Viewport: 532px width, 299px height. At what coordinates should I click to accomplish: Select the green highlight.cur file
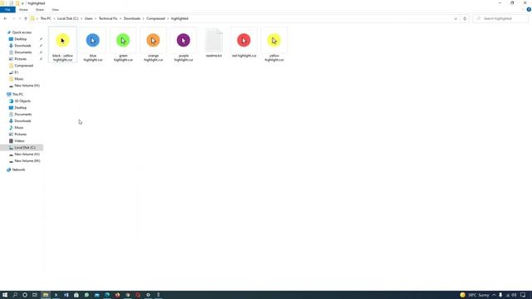123,44
